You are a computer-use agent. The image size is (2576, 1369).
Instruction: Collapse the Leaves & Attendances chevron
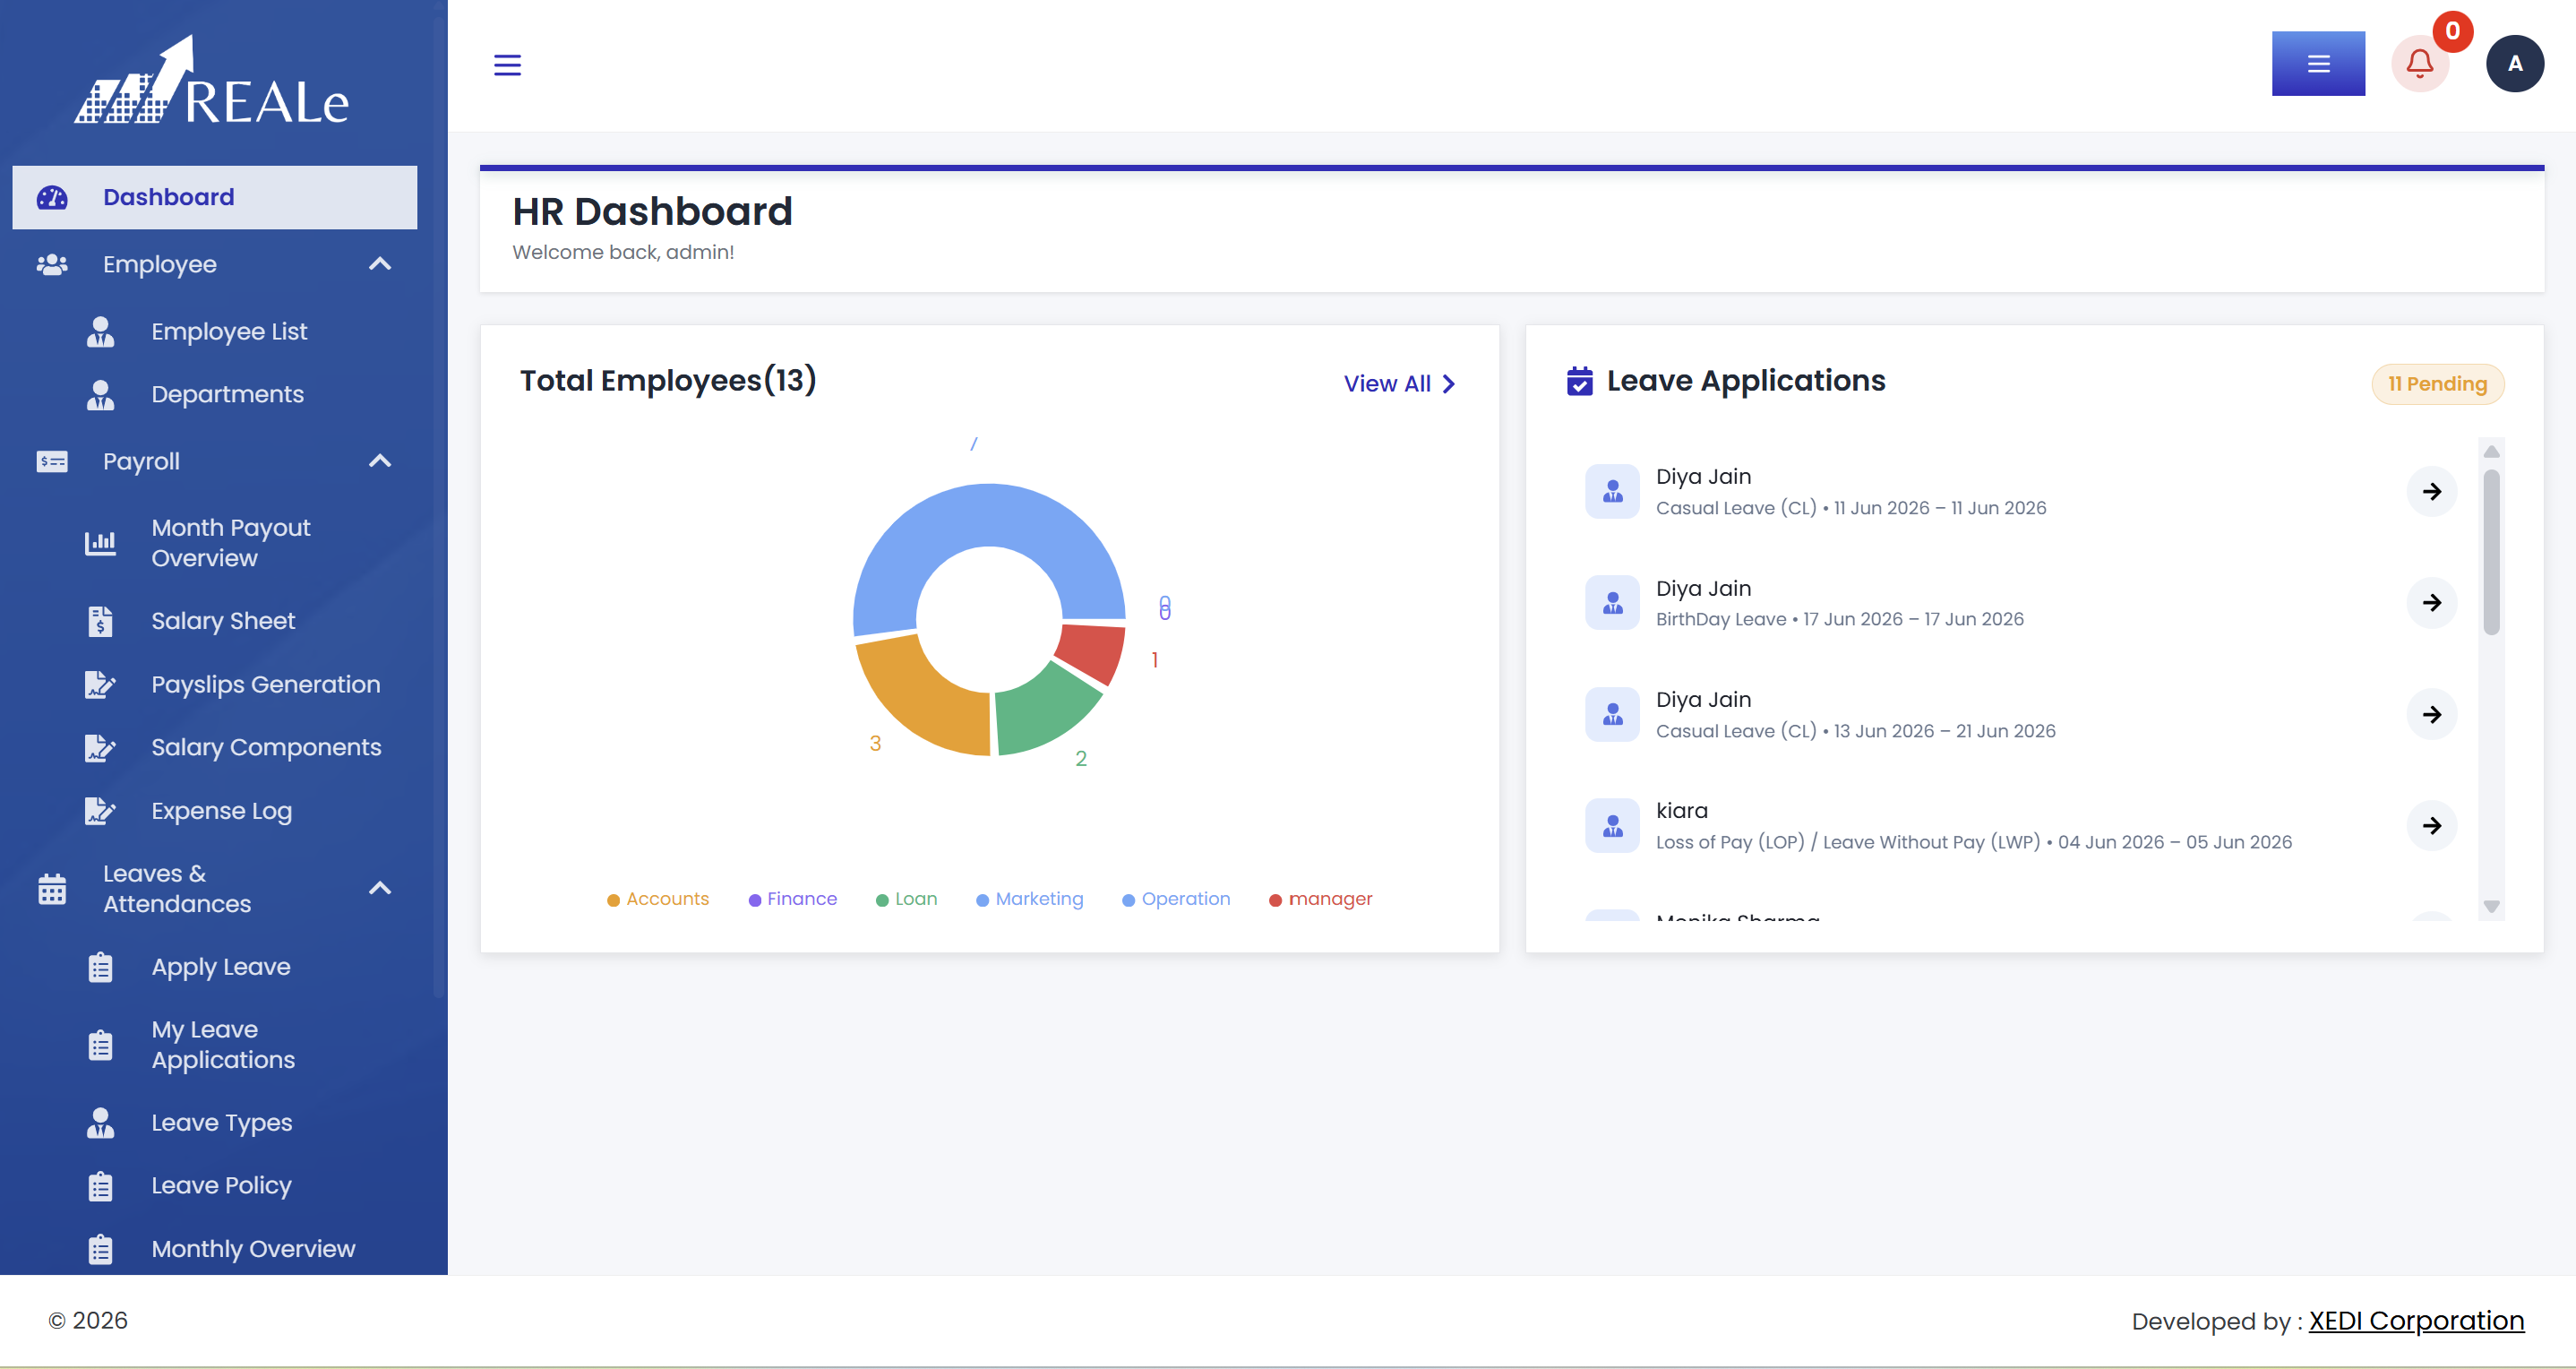(x=380, y=888)
